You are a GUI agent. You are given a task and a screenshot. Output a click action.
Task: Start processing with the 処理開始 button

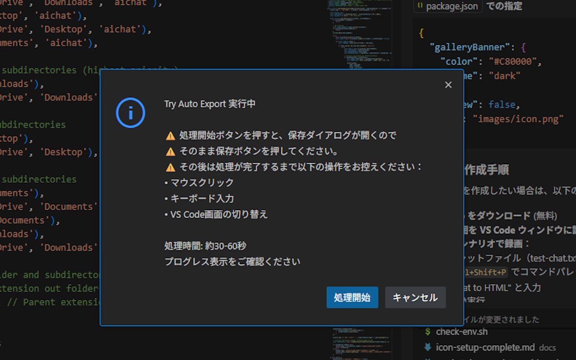point(352,297)
